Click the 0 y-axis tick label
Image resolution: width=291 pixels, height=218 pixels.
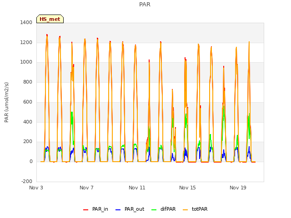click(x=31, y=162)
